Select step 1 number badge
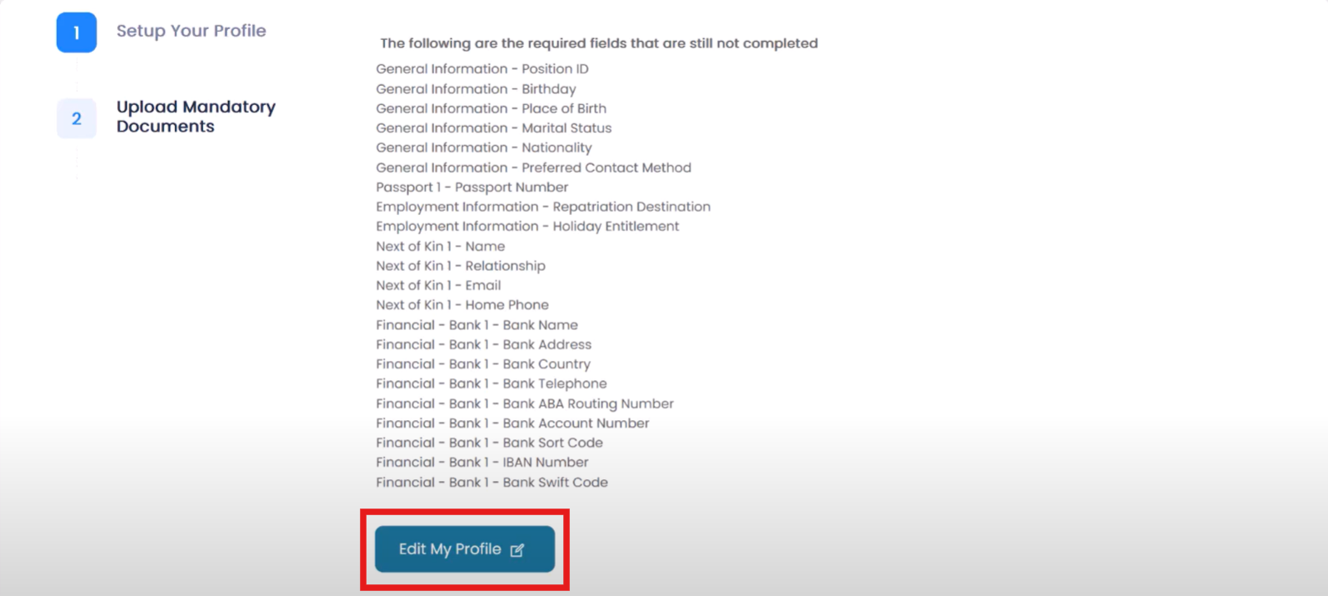Screen dimensions: 1328x596 (77, 33)
